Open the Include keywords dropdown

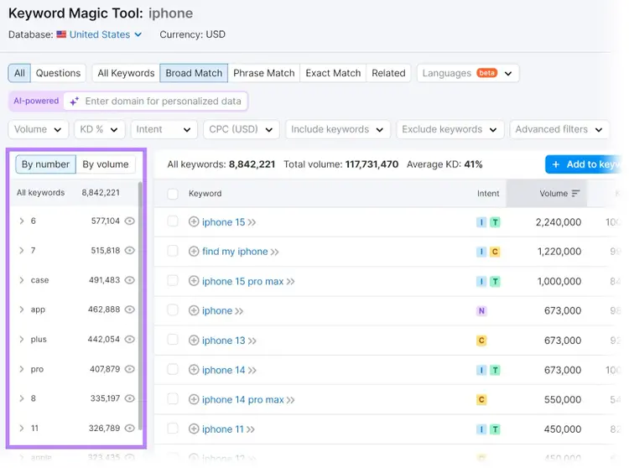click(x=338, y=129)
